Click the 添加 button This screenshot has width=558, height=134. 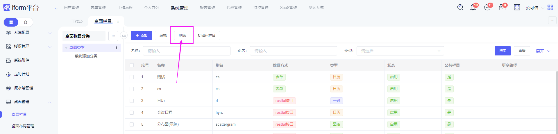tap(141, 36)
